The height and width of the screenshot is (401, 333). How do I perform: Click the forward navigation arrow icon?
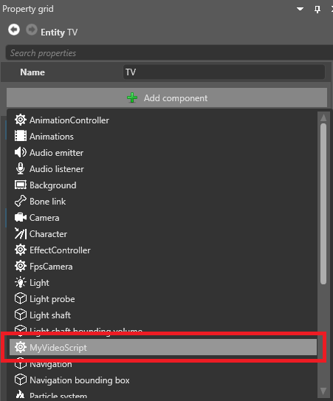tap(32, 30)
